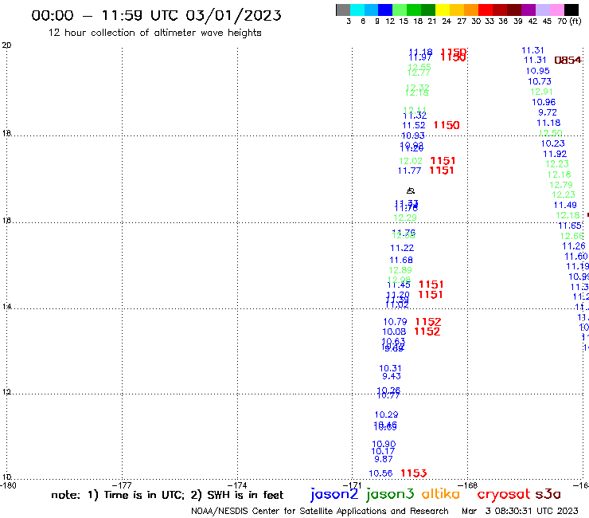The width and height of the screenshot is (589, 518).
Task: Click the wave height value "9.72"
Action: [x=548, y=112]
